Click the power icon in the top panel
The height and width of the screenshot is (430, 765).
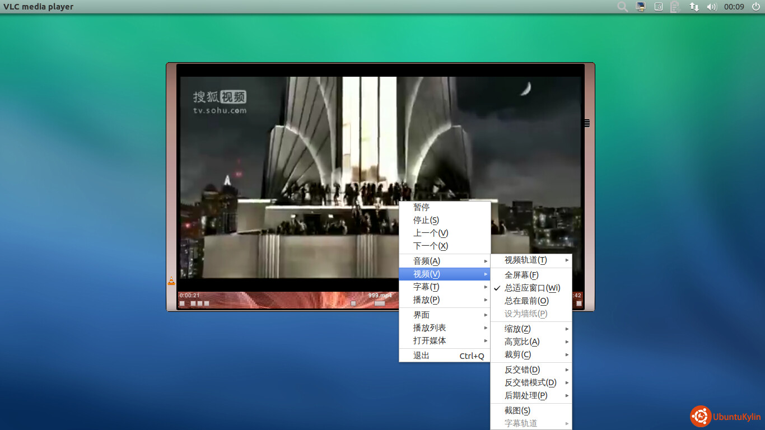click(756, 7)
